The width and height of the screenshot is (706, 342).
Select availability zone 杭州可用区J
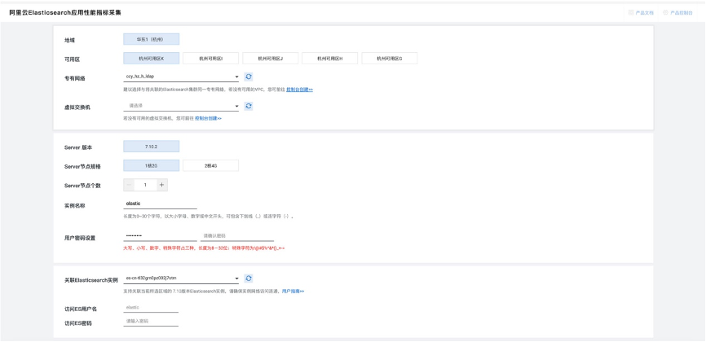[x=270, y=59]
